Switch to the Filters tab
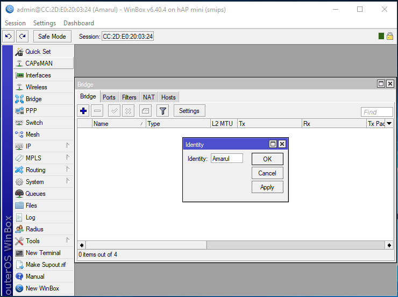Screen dimensions: 398x297 129,97
